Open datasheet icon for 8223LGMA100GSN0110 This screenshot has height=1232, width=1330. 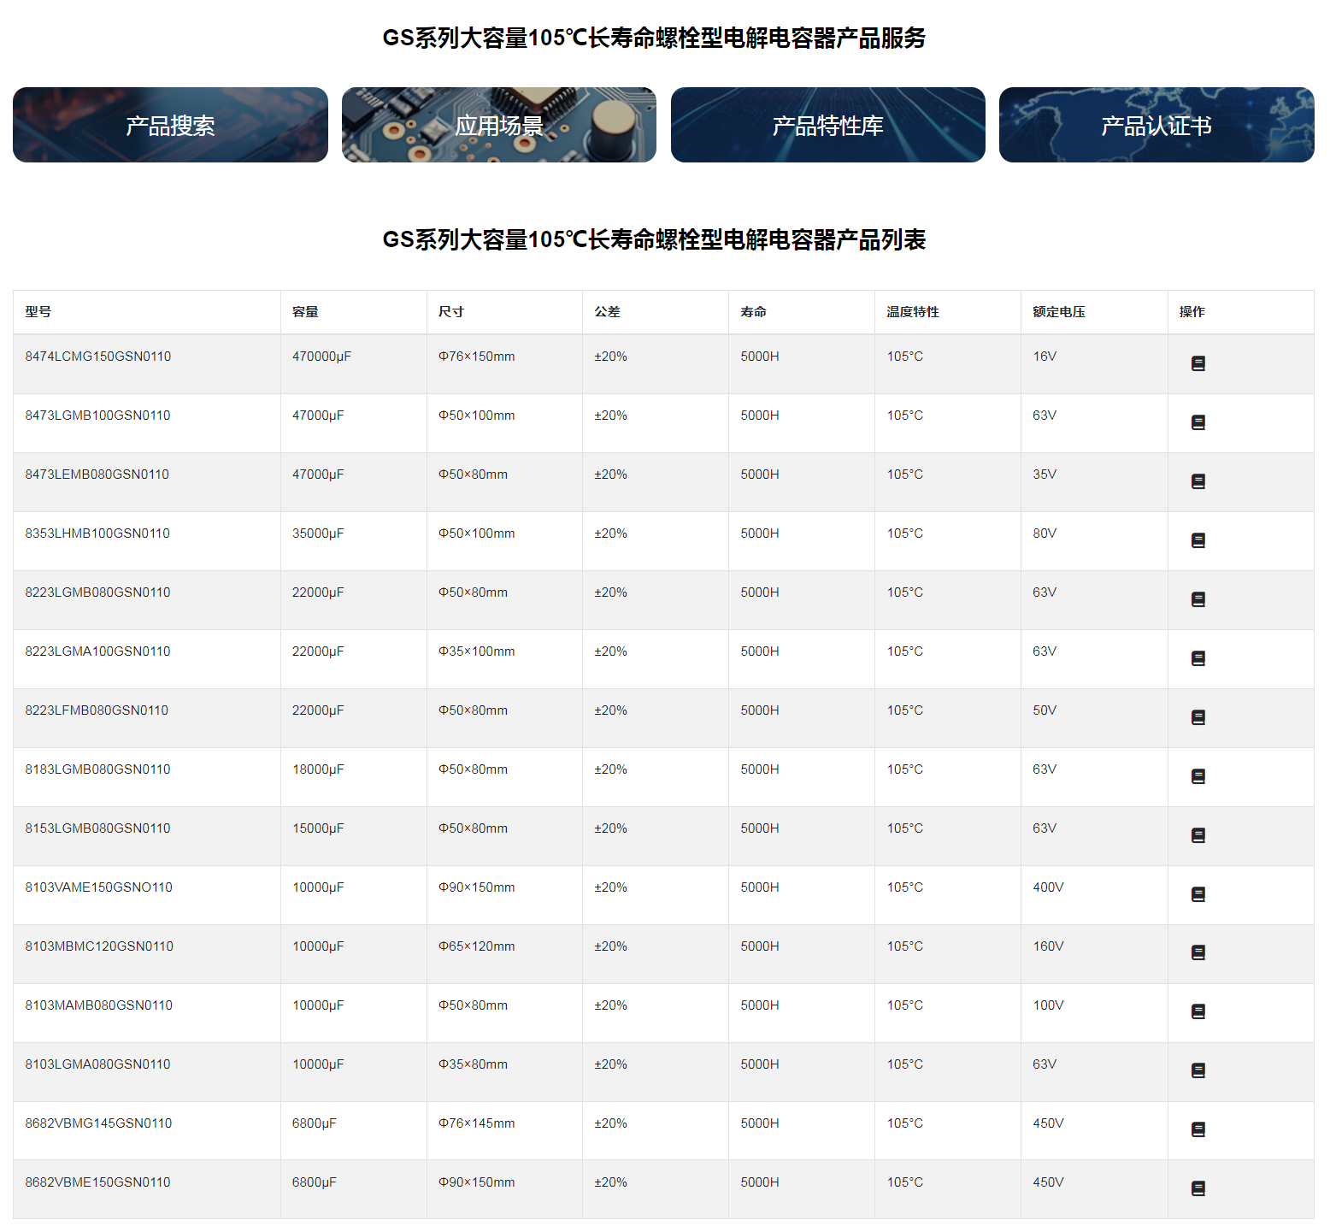click(1198, 659)
